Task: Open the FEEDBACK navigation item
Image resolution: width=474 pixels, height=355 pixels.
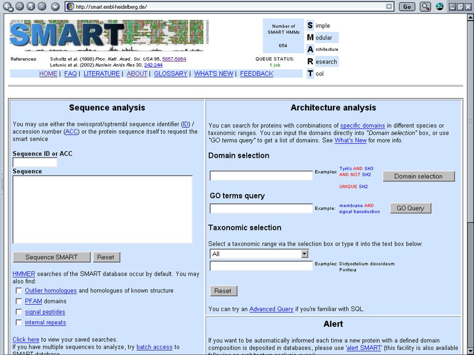Action: point(257,73)
